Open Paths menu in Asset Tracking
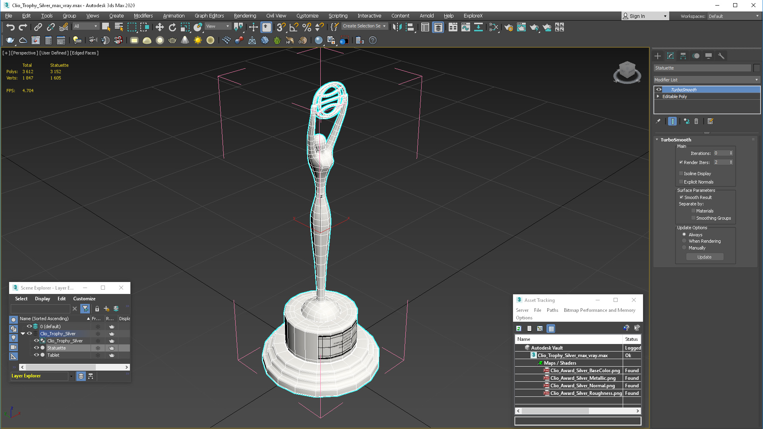 click(x=552, y=310)
